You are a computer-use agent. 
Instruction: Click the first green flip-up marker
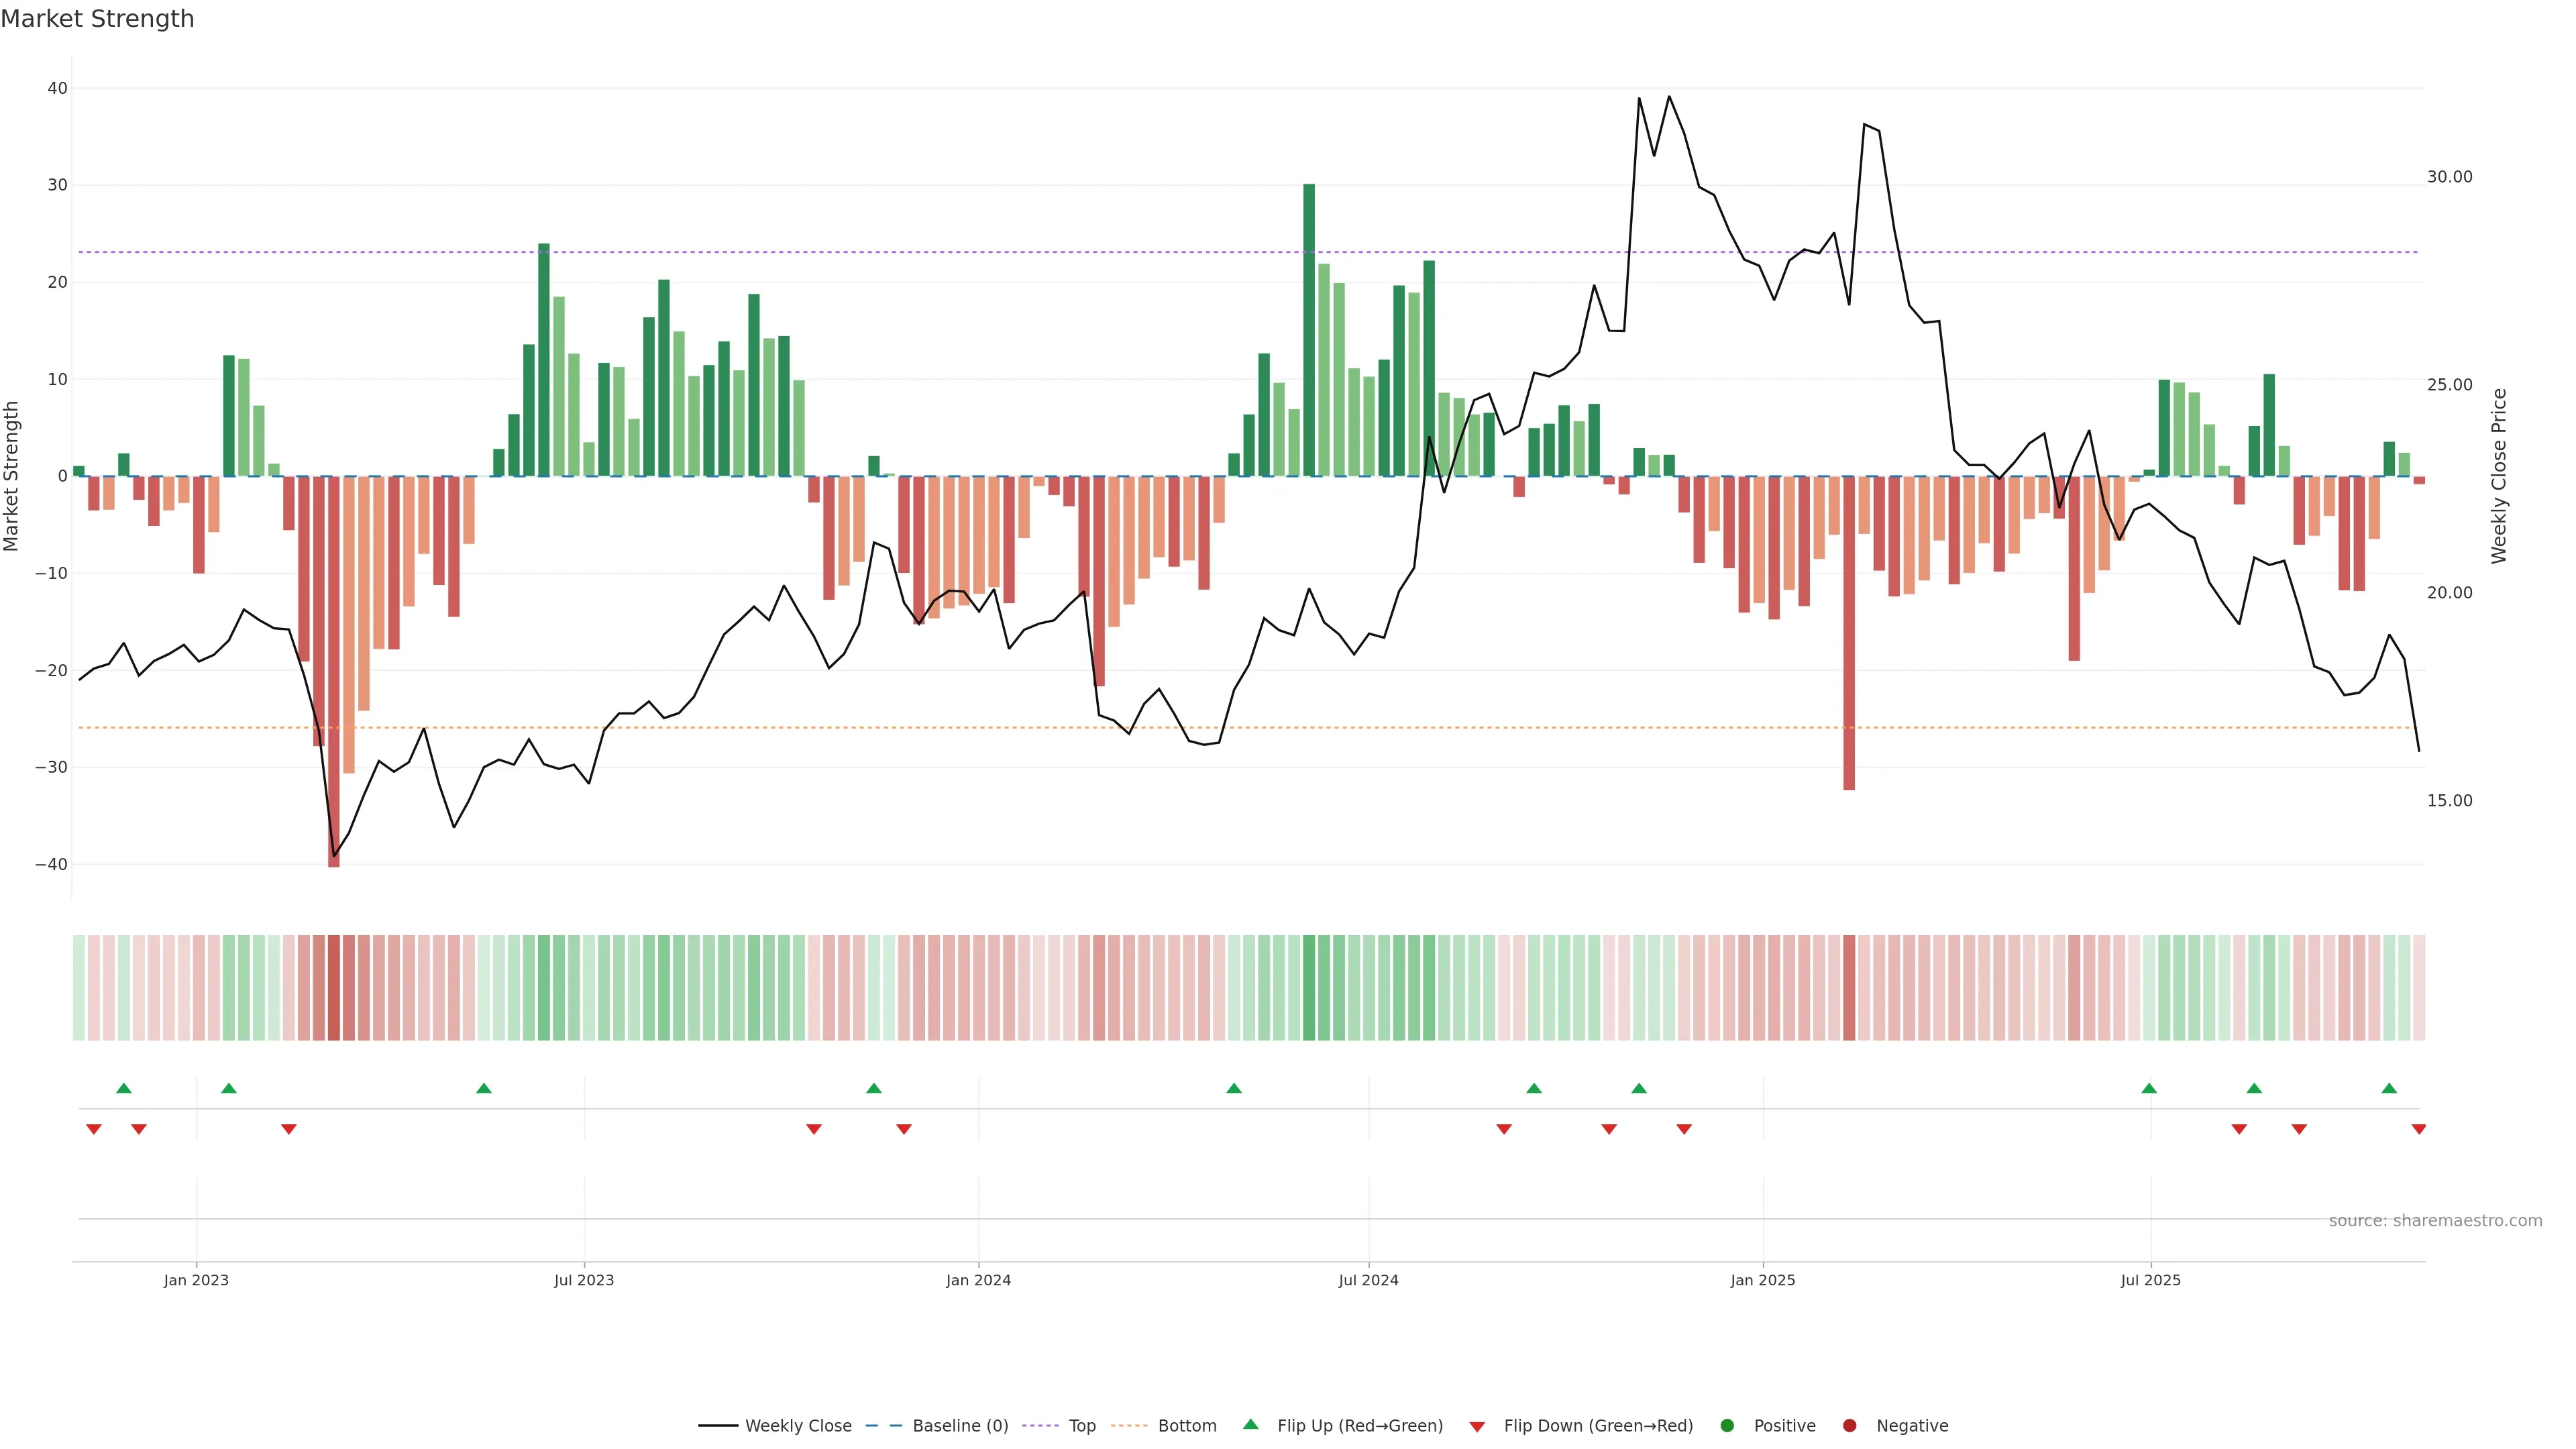point(124,1088)
